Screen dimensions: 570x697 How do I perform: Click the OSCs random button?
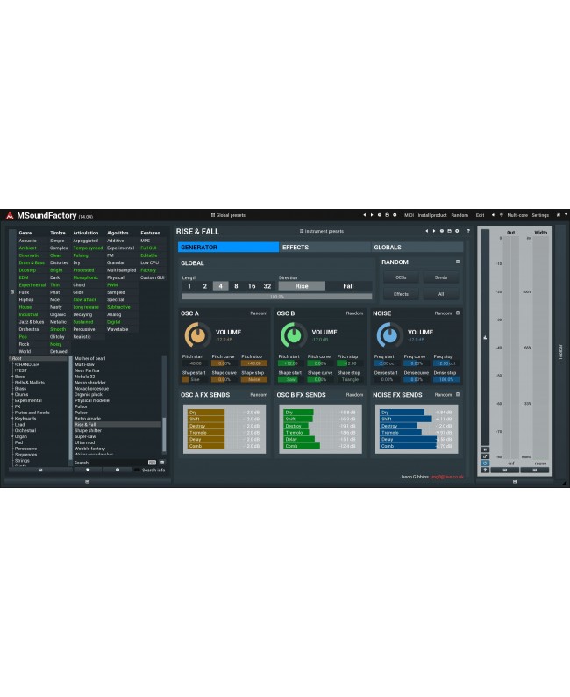[401, 277]
